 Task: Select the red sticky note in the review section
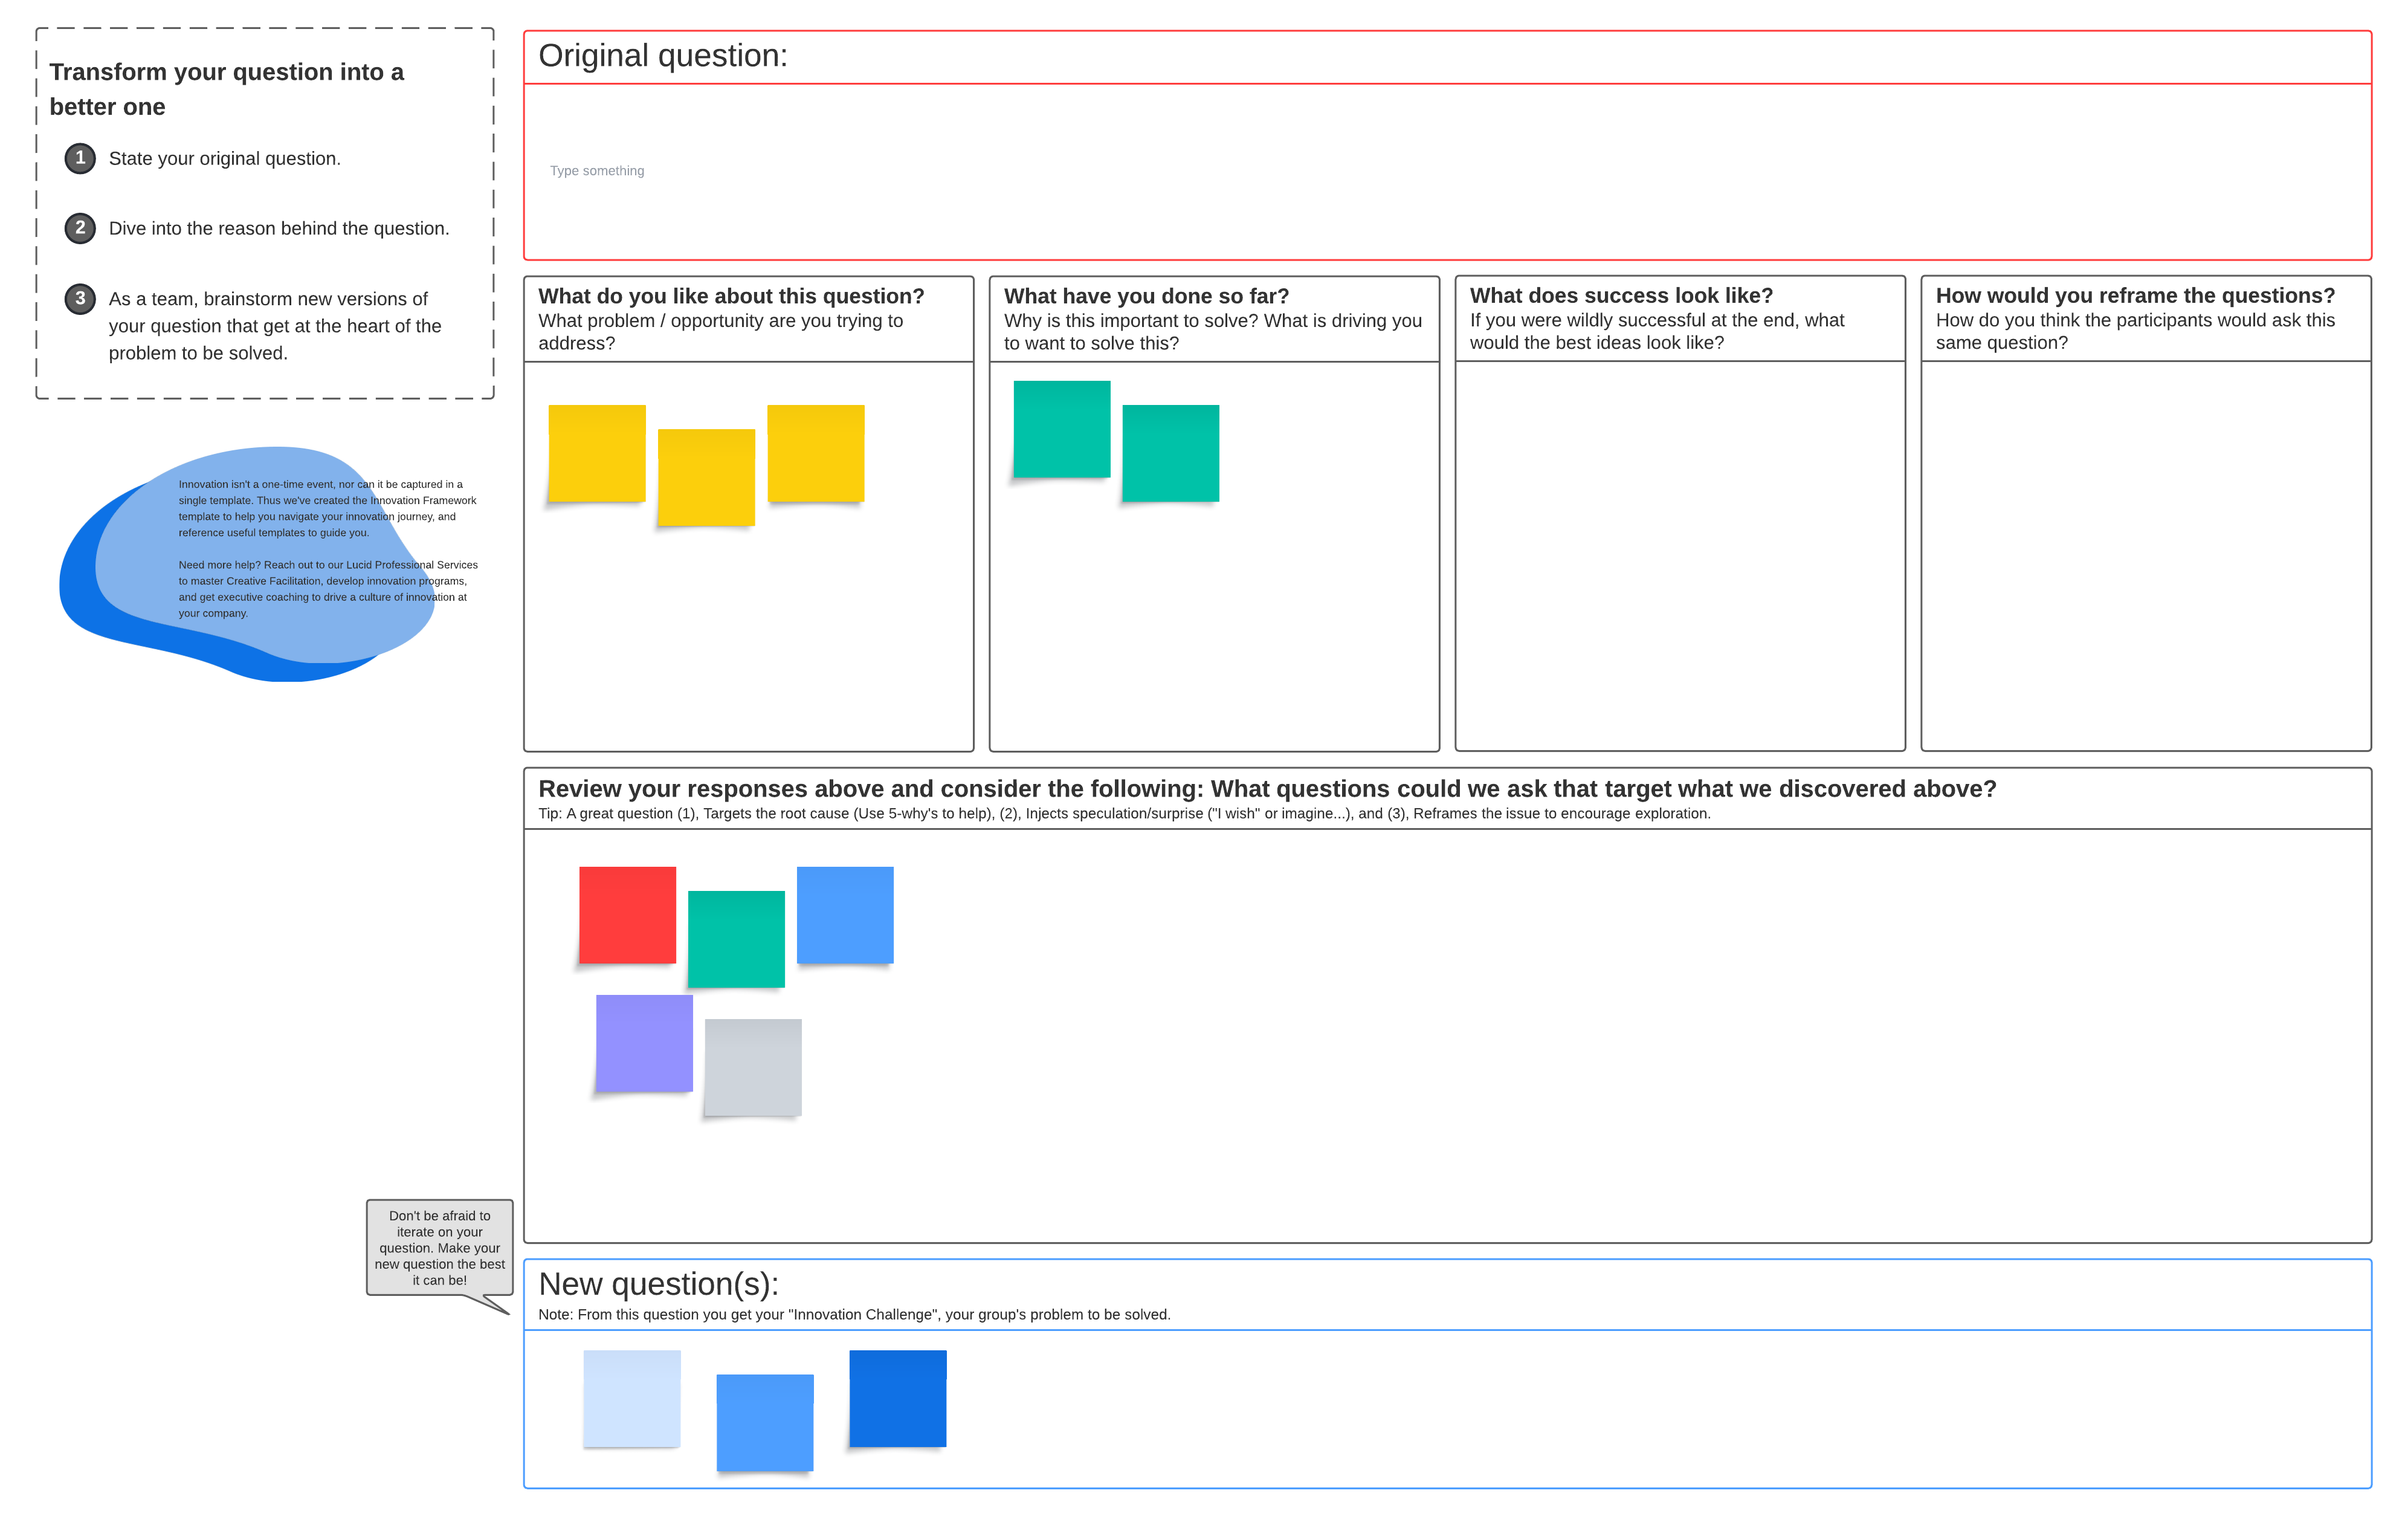click(627, 914)
